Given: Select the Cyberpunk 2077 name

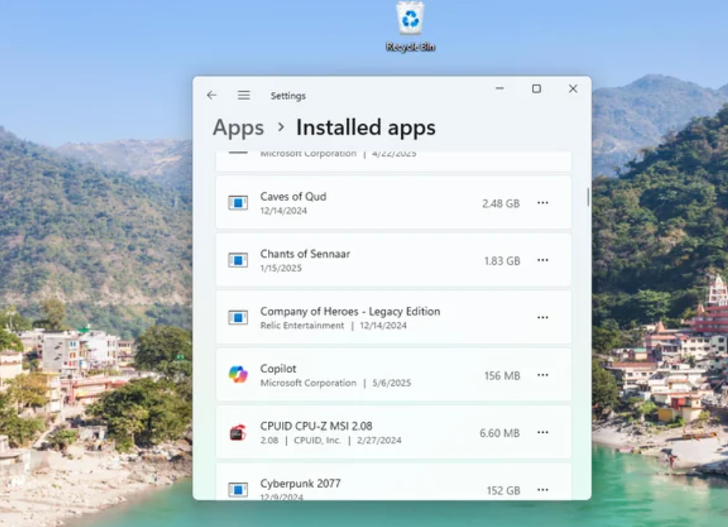Looking at the screenshot, I should pos(300,484).
